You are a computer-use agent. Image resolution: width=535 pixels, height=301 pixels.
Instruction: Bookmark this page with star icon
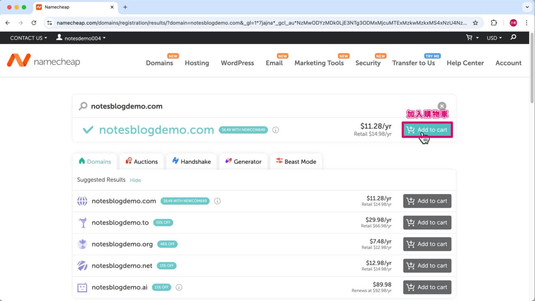475,23
